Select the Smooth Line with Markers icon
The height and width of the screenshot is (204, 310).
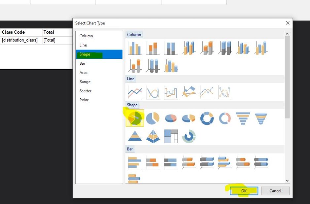(x=225, y=92)
